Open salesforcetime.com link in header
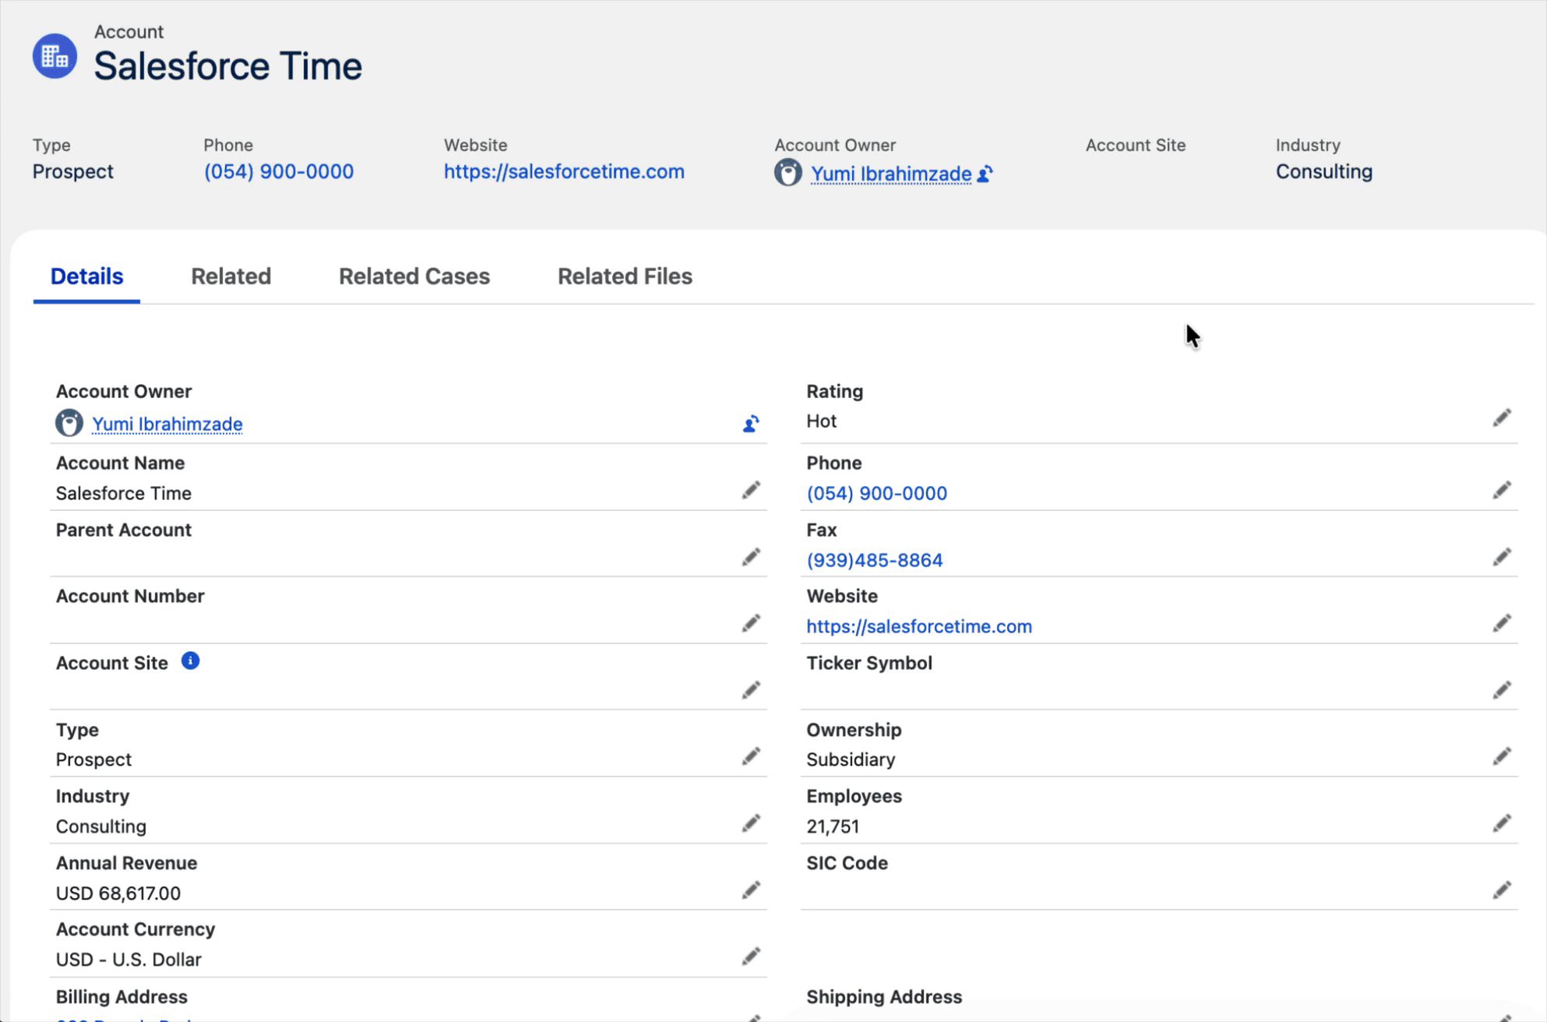1547x1022 pixels. point(564,171)
